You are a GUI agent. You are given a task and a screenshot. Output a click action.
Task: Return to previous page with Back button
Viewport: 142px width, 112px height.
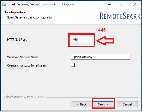click(x=82, y=104)
